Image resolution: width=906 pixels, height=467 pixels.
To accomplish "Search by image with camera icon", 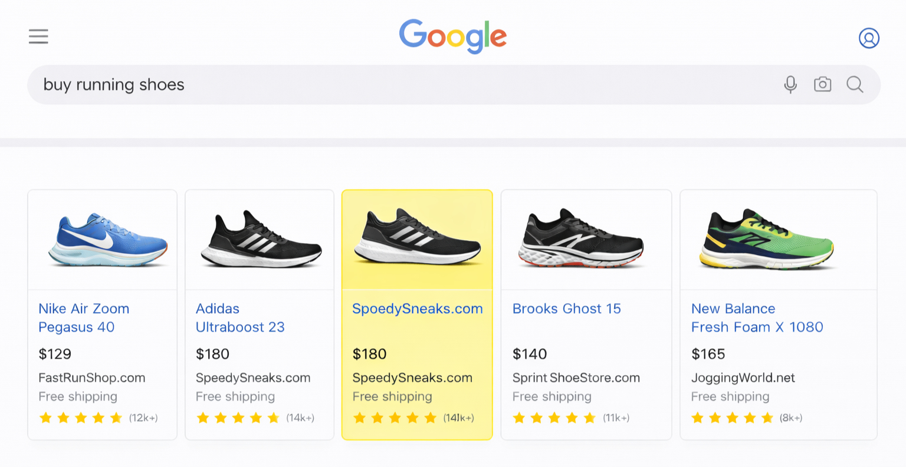I will click(x=822, y=84).
